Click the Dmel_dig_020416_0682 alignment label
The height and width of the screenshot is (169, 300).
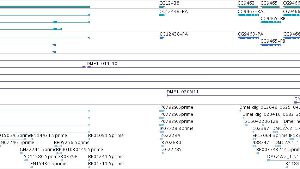[271, 114]
